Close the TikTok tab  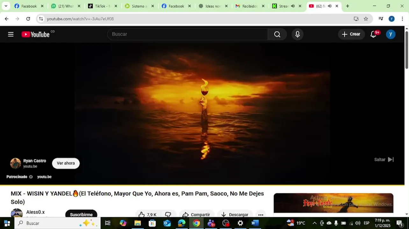[x=116, y=6]
